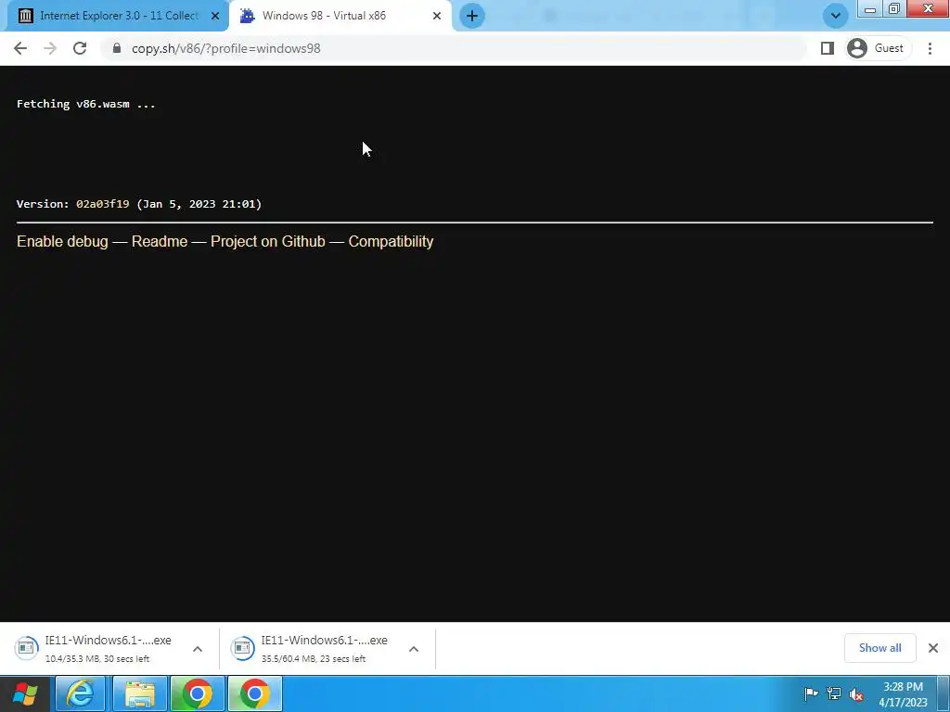Click the muted volume tray icon
Viewport: 950px width, 712px height.
pos(856,694)
